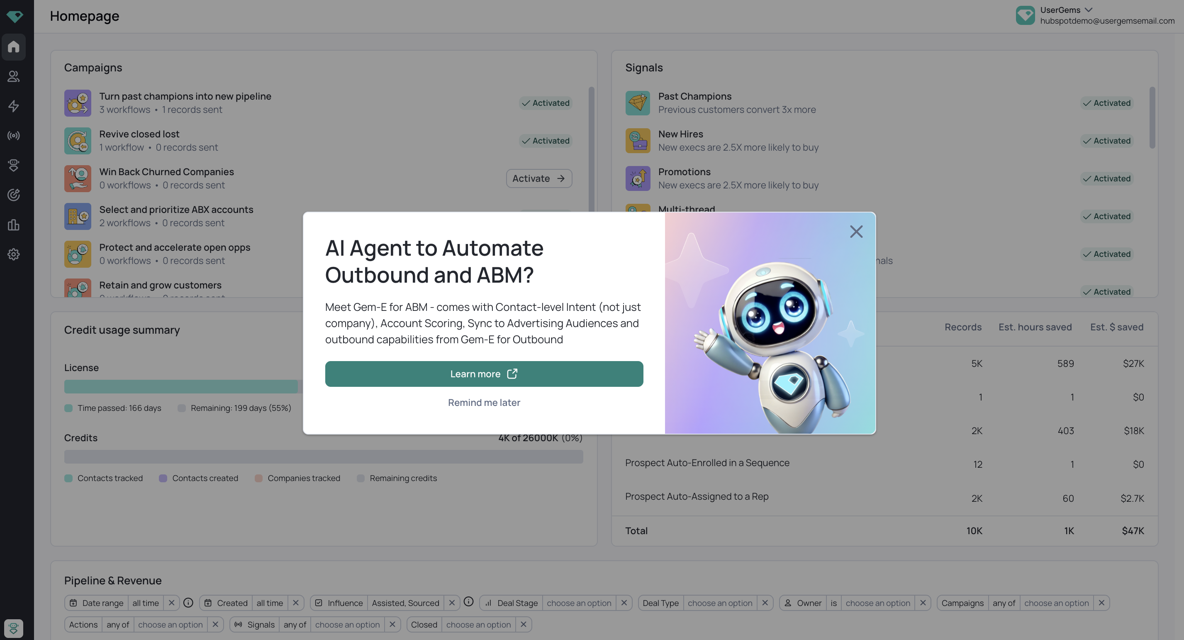
Task: Click Activated status for Past Champions signal
Action: [1106, 103]
